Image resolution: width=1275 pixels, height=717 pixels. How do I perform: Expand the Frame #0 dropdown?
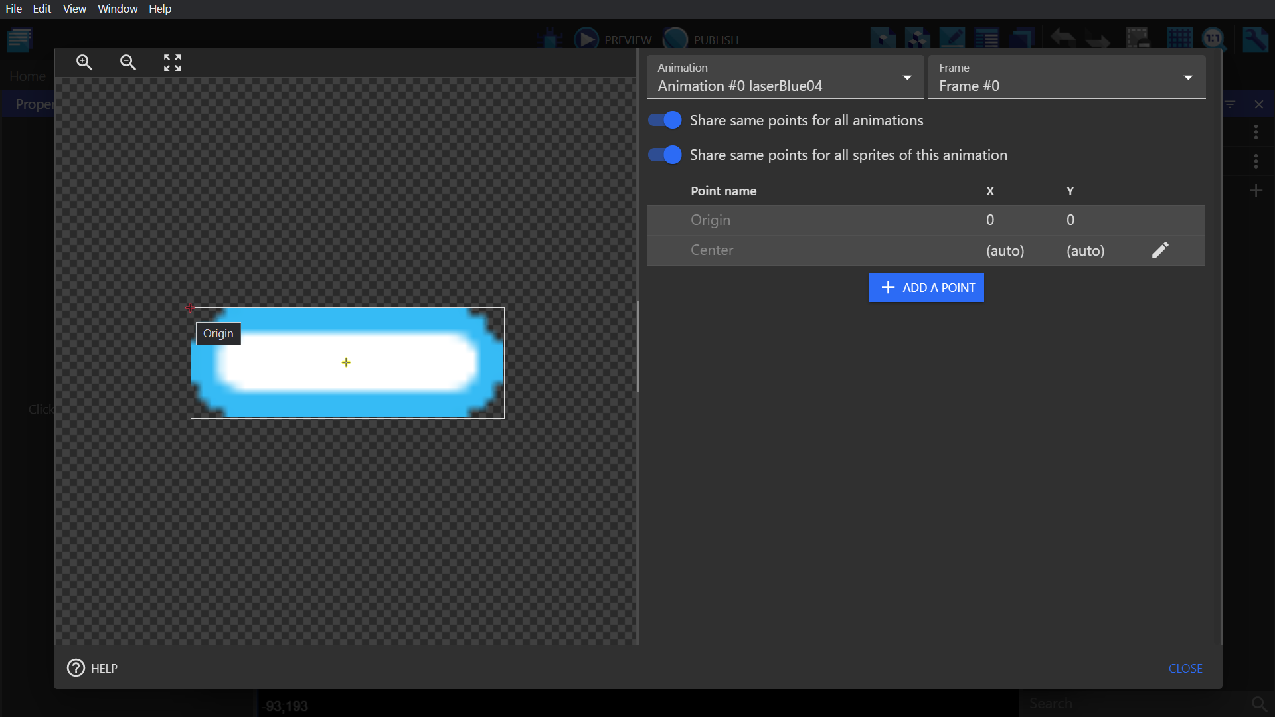(x=1066, y=78)
